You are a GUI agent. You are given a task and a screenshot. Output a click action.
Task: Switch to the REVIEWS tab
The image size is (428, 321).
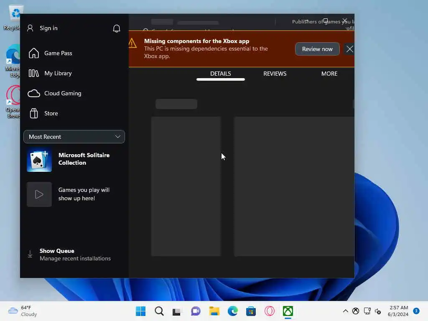coord(275,74)
